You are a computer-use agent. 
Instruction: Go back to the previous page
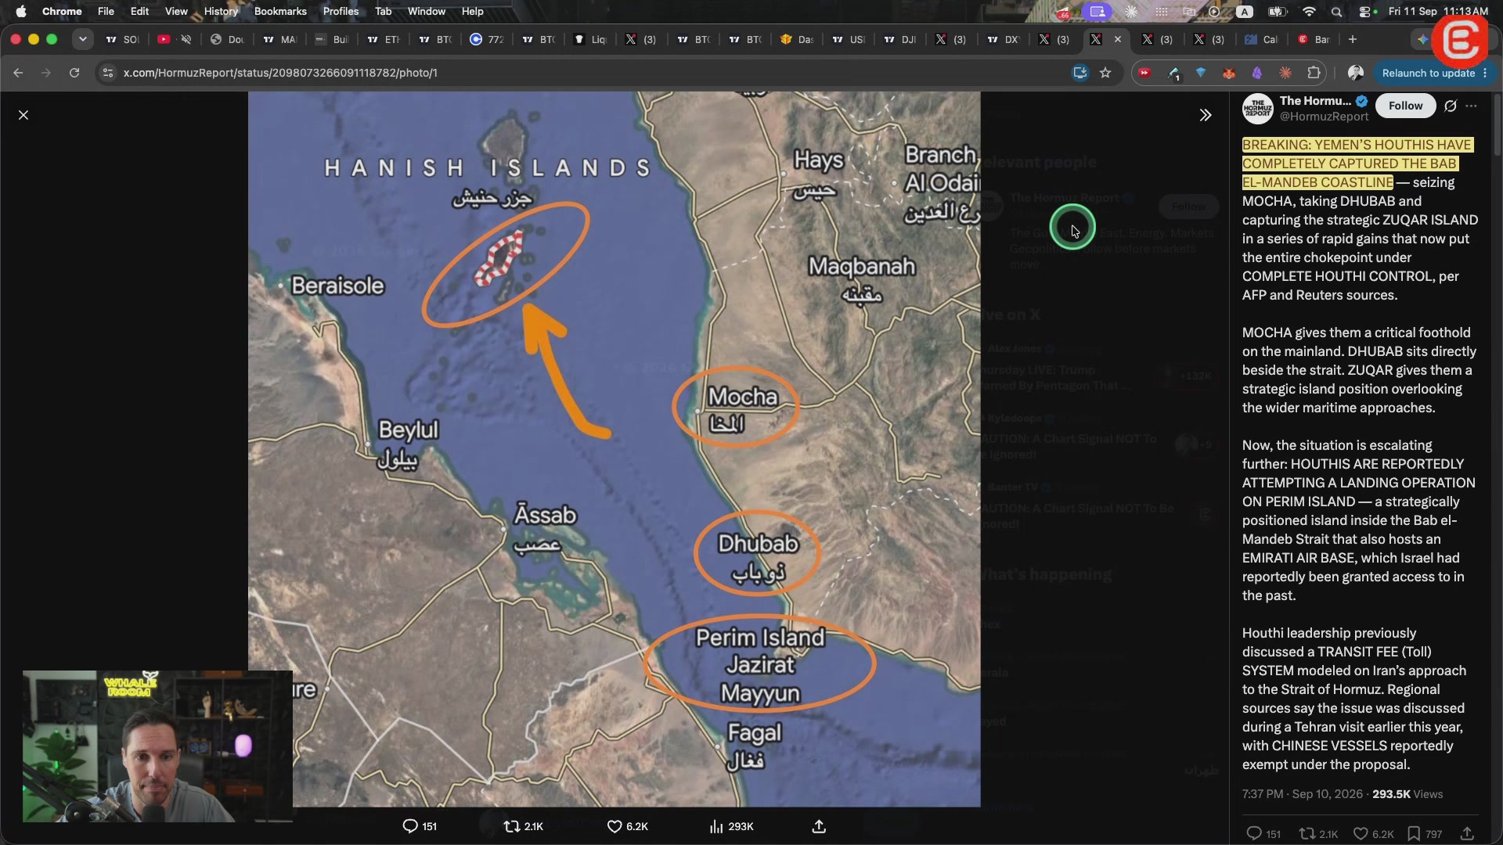(18, 73)
